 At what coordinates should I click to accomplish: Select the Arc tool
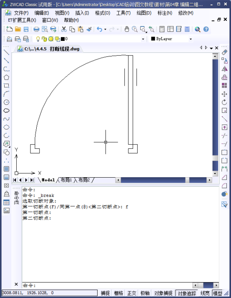(x=6, y=94)
